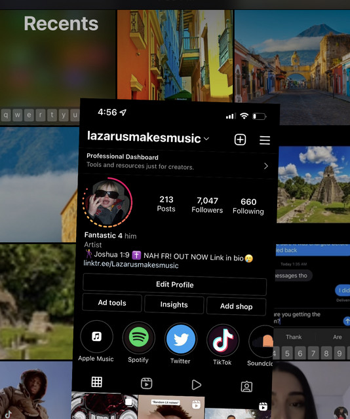Tap the Artist category label

[x=93, y=244]
